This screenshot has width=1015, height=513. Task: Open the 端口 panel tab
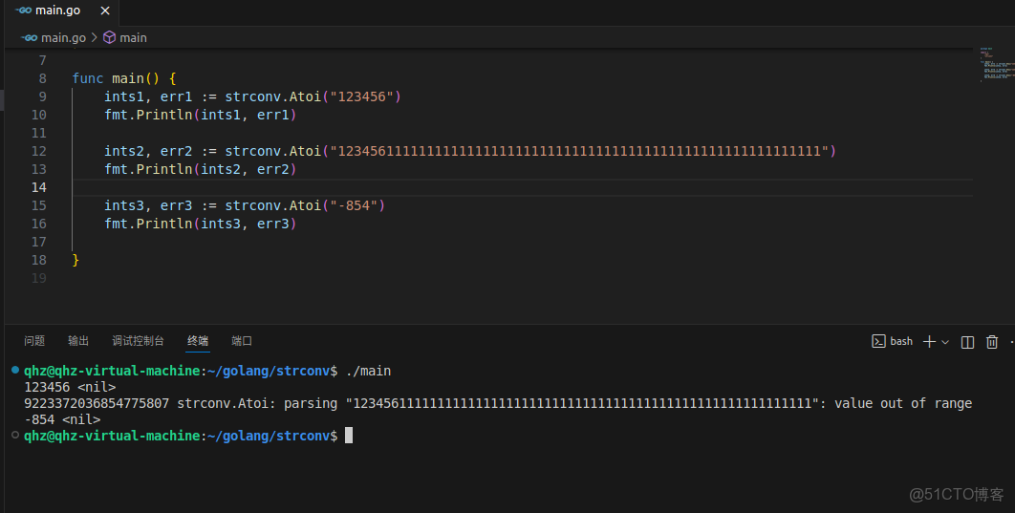click(x=242, y=341)
